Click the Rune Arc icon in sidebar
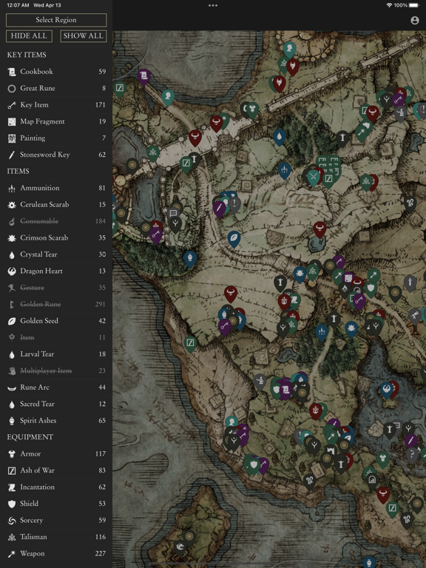This screenshot has height=568, width=426. pos(12,388)
